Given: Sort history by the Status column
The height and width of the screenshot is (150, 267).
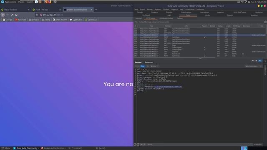Looking at the screenshot, I should click(220, 26).
